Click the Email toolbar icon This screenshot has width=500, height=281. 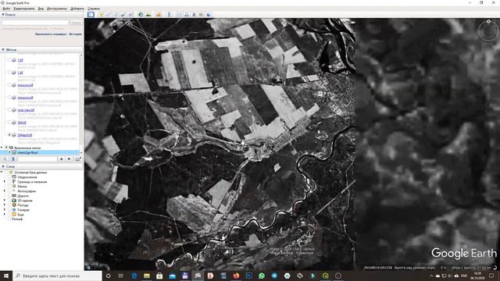(x=179, y=14)
